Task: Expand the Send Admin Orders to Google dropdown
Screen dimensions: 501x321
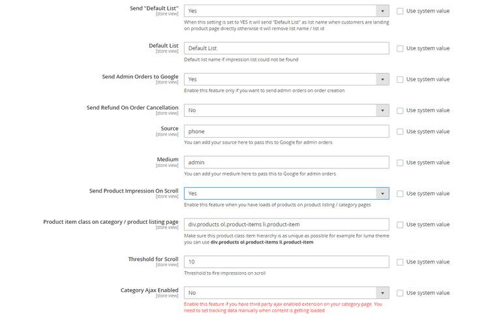Action: pos(286,80)
